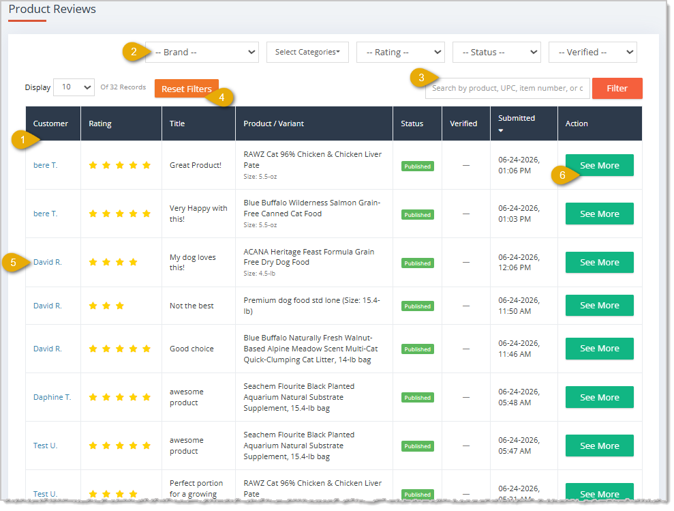This screenshot has width=674, height=511.
Task: See More for Daphine T. awesome product review
Action: click(599, 397)
